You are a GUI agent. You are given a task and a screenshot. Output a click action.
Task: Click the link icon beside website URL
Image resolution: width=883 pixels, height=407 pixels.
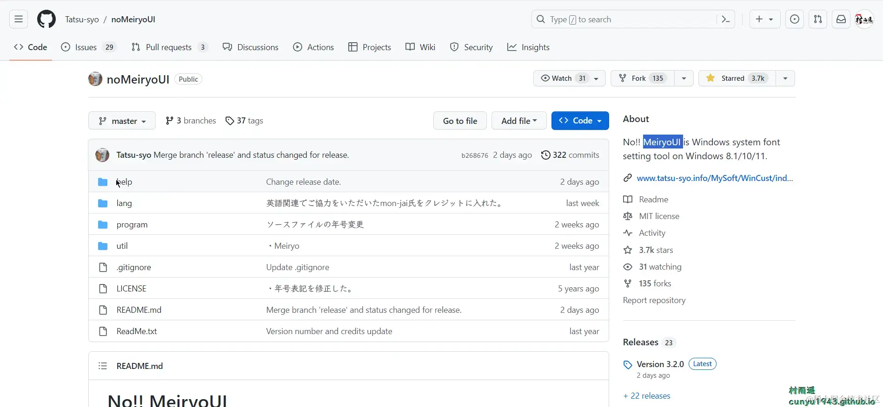coord(628,178)
